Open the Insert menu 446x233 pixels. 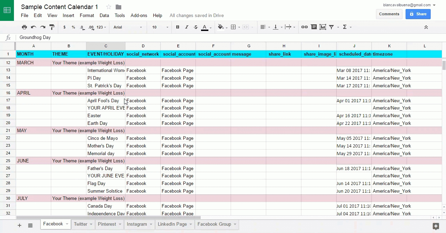pyautogui.click(x=68, y=15)
